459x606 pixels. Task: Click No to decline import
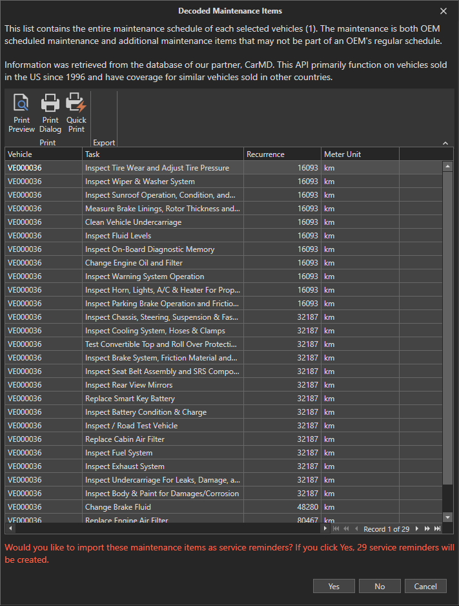point(380,587)
